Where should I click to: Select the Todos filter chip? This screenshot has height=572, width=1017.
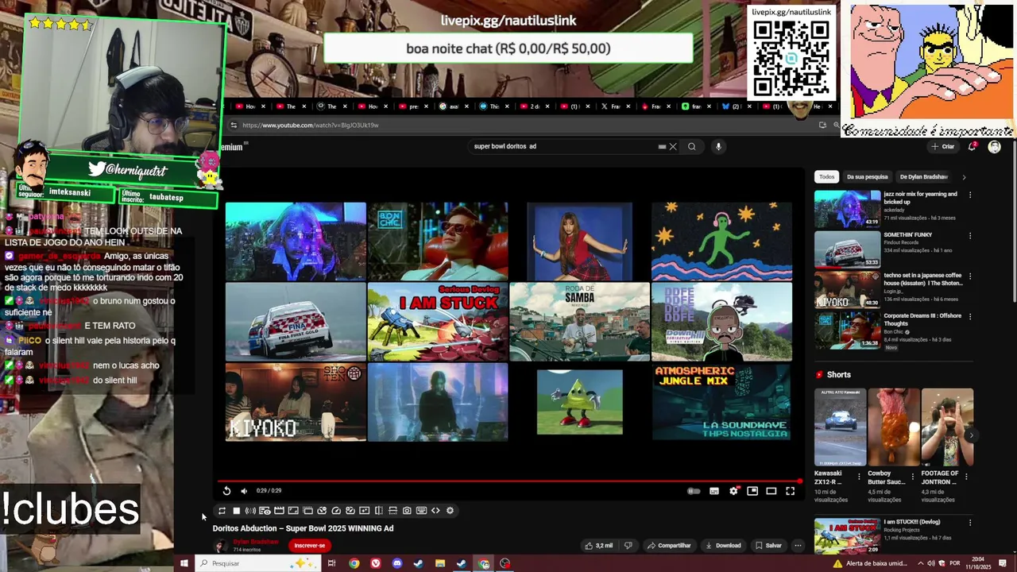827,177
